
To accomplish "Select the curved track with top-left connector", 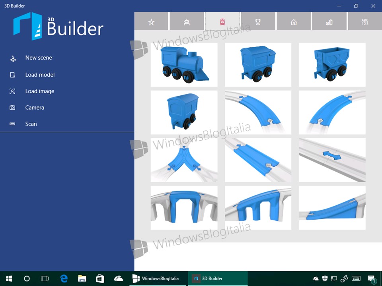I will click(258, 112).
